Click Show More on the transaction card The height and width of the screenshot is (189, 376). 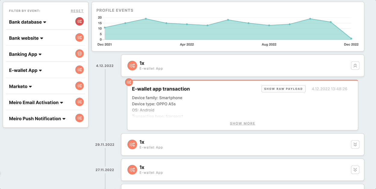tap(243, 123)
